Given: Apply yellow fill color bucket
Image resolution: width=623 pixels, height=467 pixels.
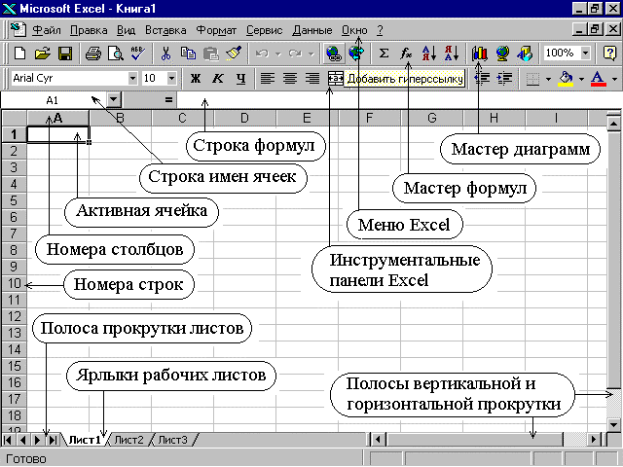Looking at the screenshot, I should [x=567, y=78].
